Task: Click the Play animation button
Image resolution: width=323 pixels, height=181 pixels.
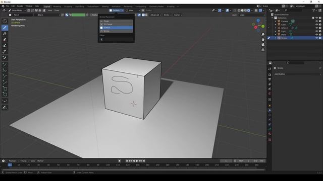Action: coord(137,161)
